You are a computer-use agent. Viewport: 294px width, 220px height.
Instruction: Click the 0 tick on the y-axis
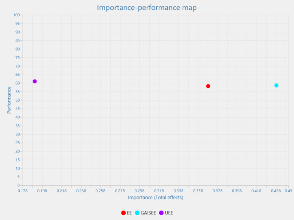tap(19, 185)
